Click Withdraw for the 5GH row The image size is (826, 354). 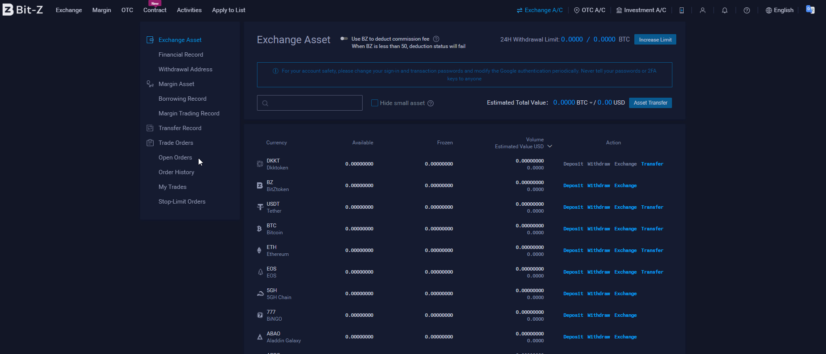tap(599, 293)
